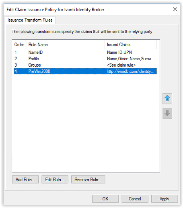Open Edit Rule... for the selected rule
Screen dimensions: 183x208
tap(55, 179)
